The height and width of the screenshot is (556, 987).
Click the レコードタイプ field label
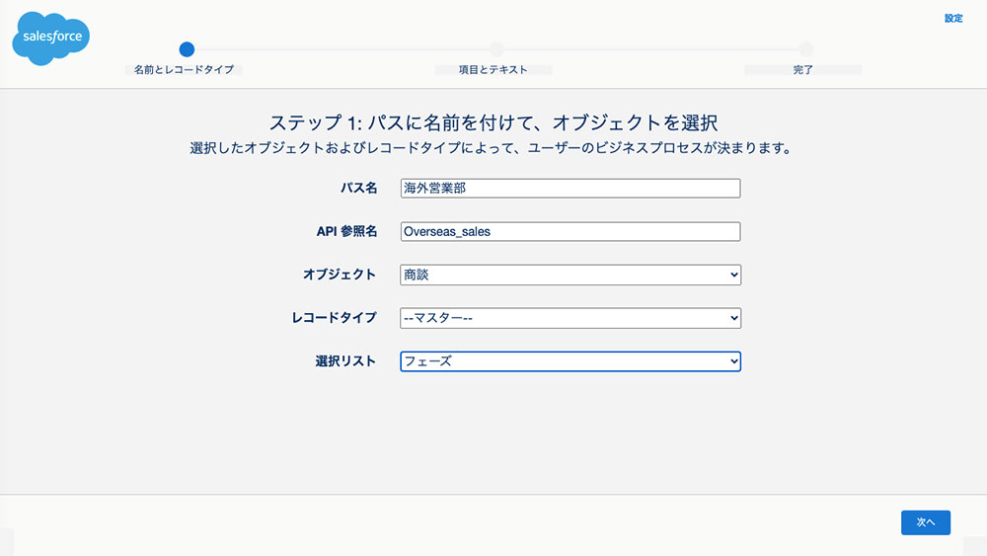pos(335,317)
